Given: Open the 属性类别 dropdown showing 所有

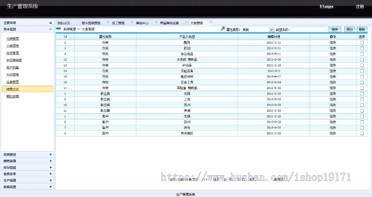Looking at the screenshot, I should pyautogui.click(x=258, y=30).
